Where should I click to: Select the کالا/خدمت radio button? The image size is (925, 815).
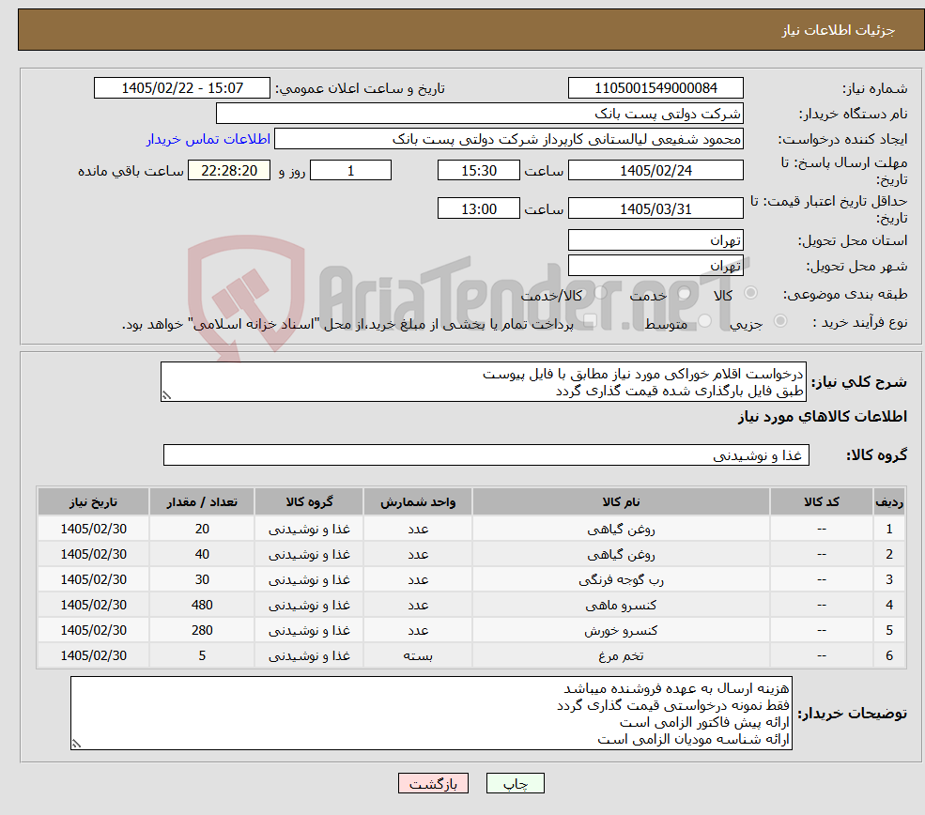point(600,293)
